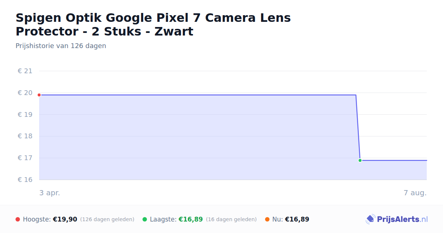This screenshot has height=233, width=443.
Task: Click the green Laagste legend dot
Action: coord(145,219)
